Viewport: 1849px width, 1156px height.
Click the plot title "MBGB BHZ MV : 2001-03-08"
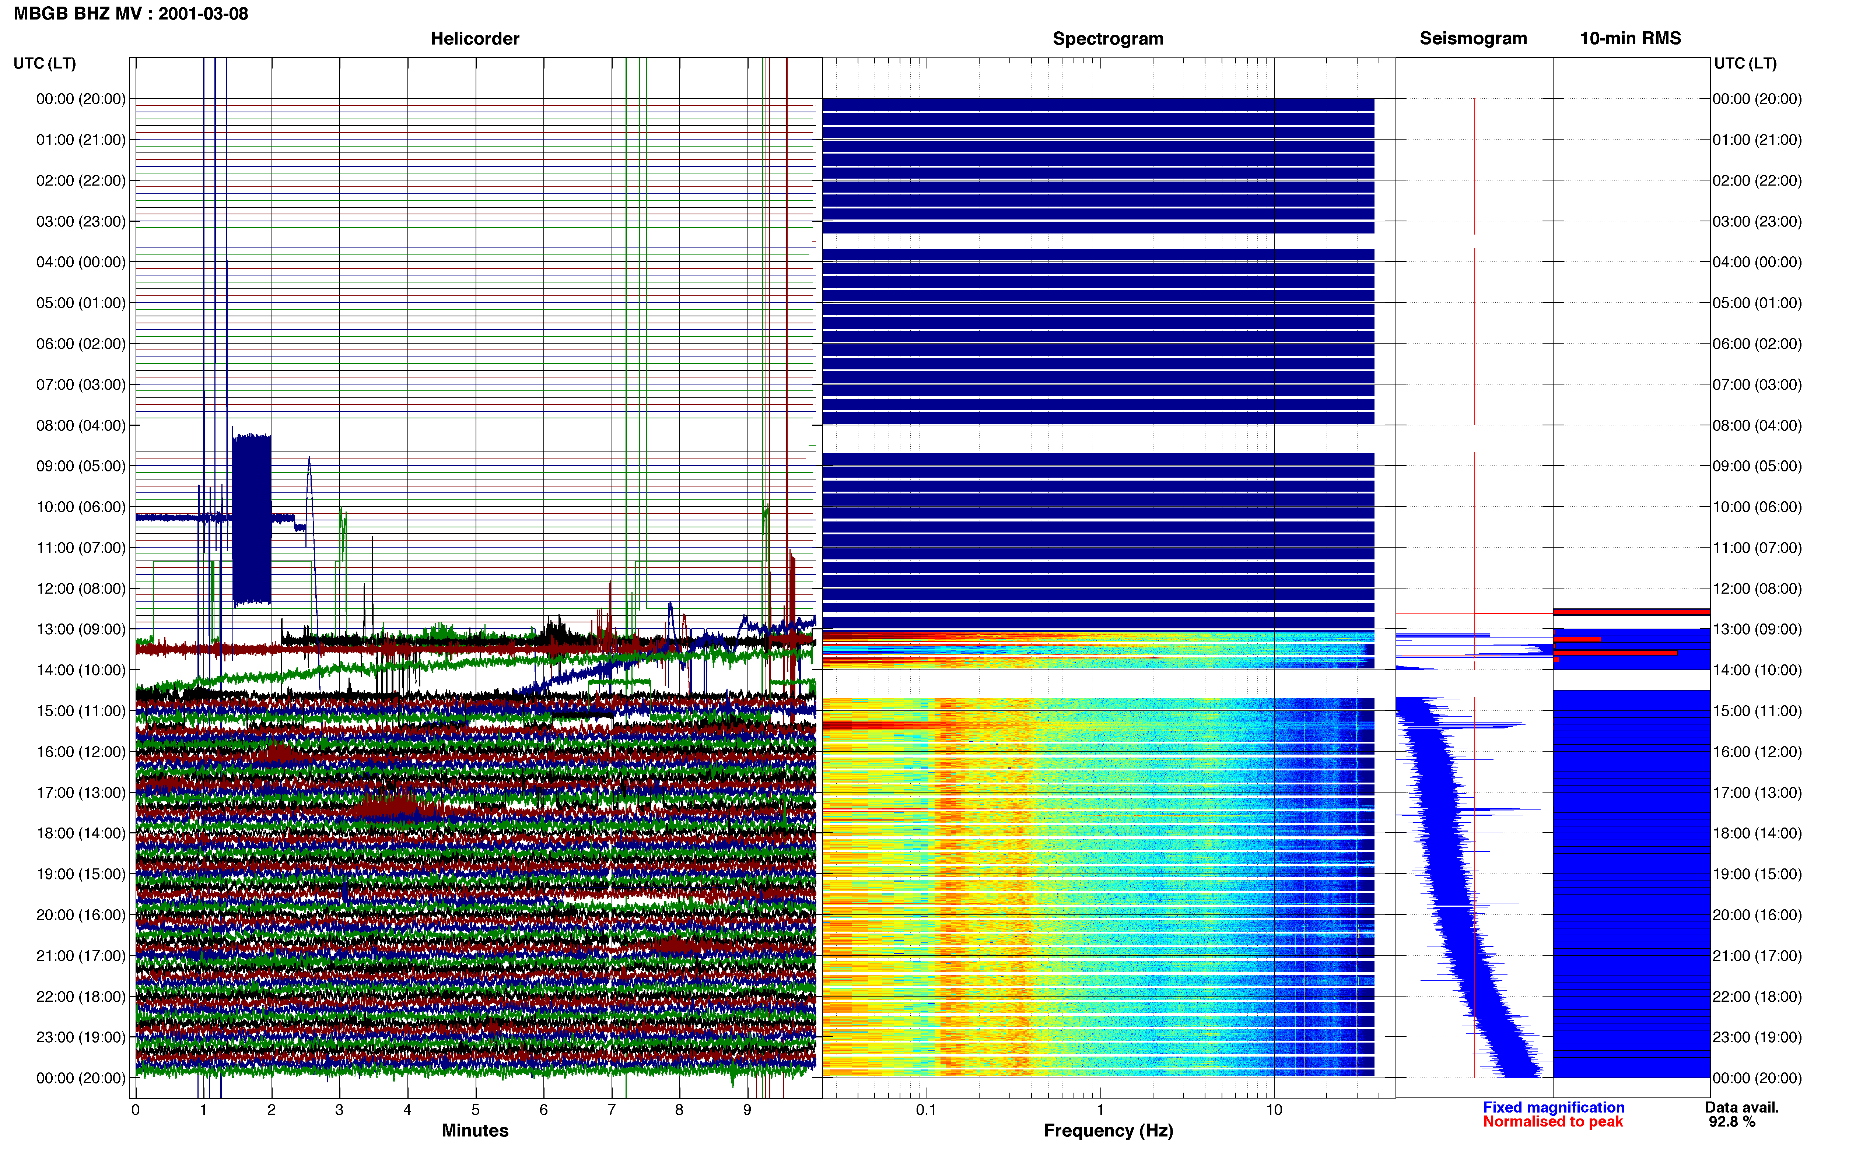(x=131, y=14)
